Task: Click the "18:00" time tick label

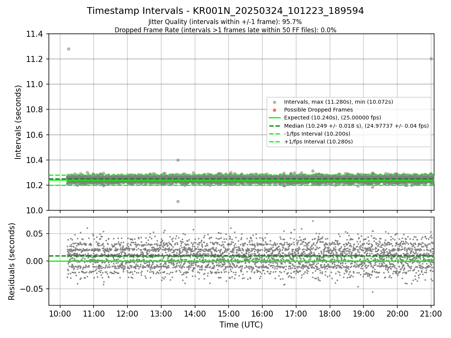Action: coord(330,313)
